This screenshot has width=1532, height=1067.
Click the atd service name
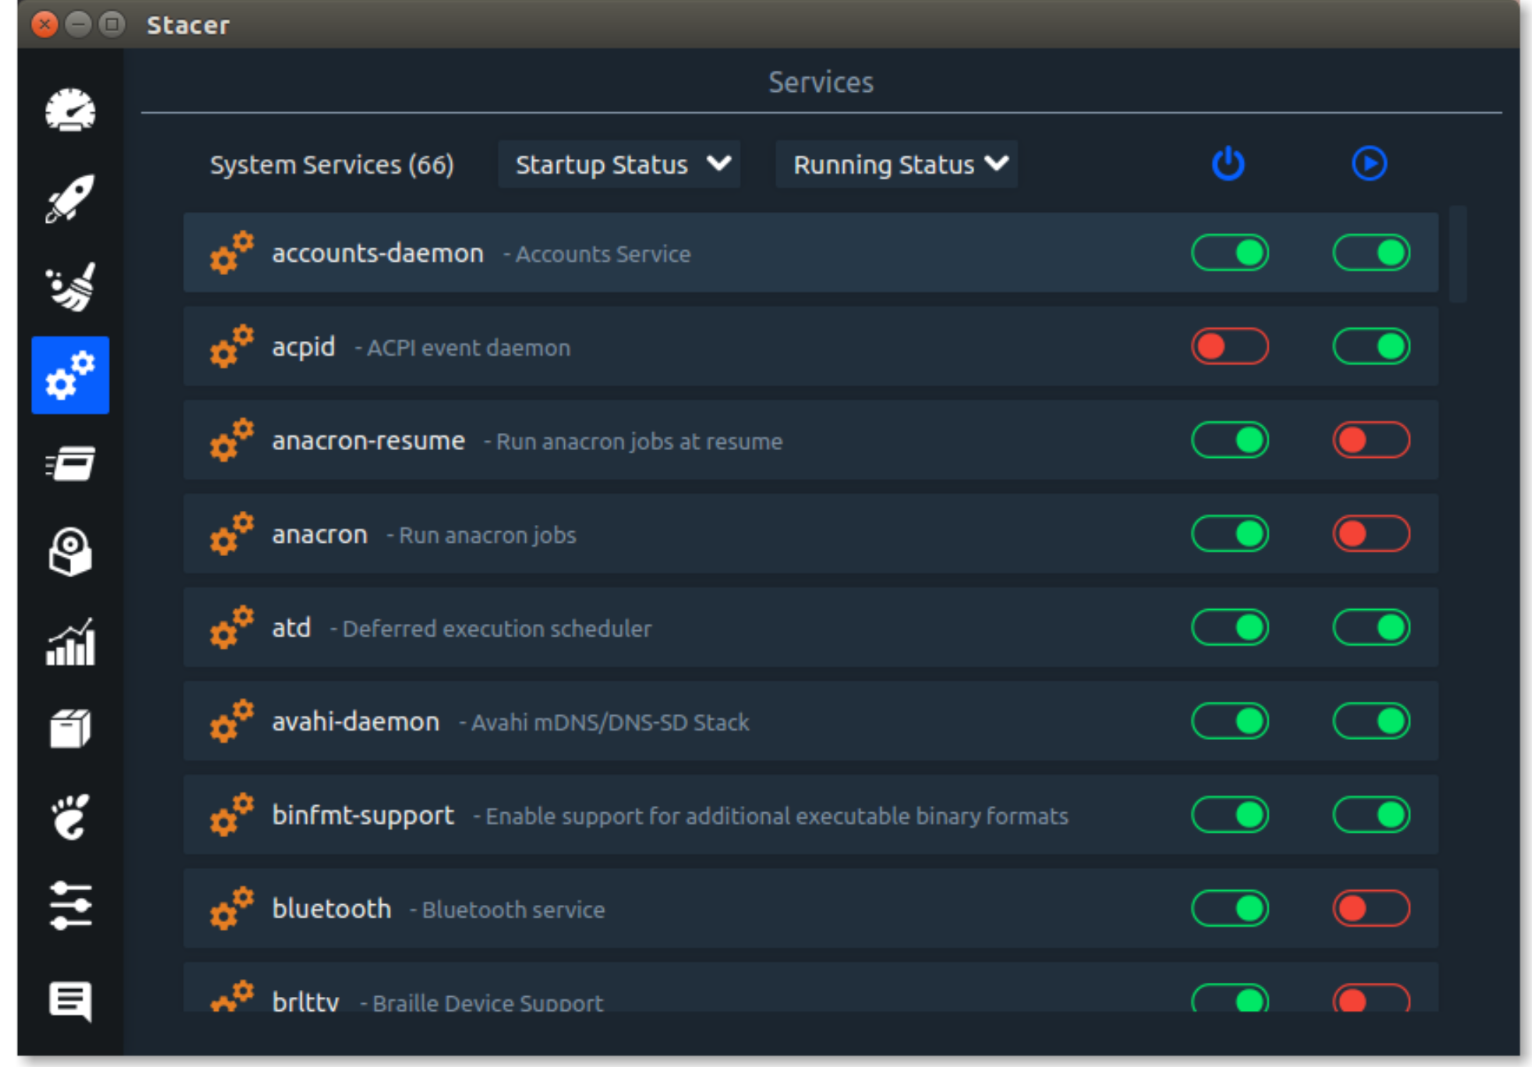[291, 628]
